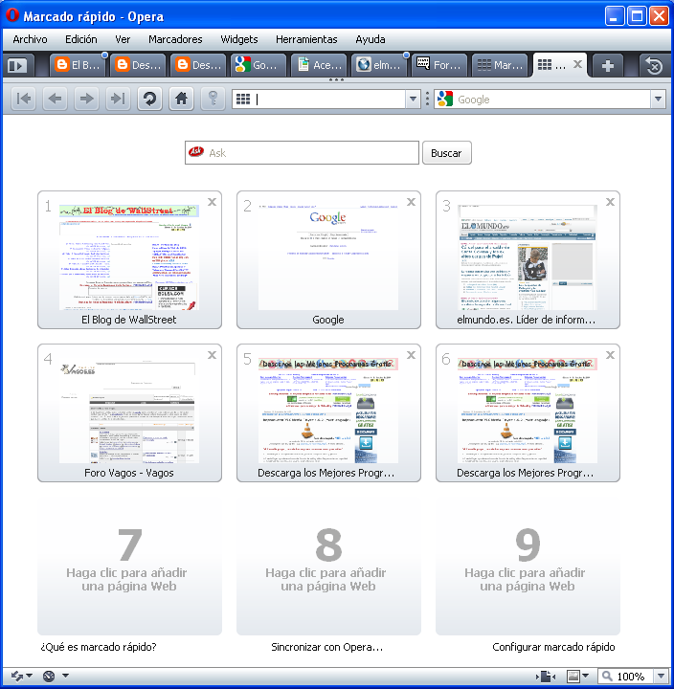The image size is (674, 689).
Task: Open the Edición menu
Action: pos(80,39)
